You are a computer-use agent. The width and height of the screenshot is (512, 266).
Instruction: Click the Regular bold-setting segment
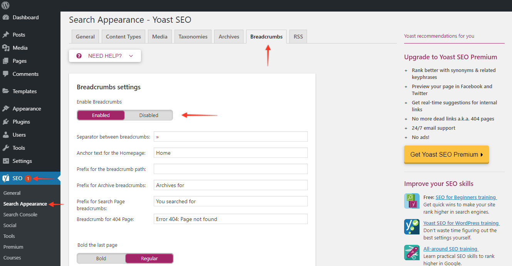(x=149, y=258)
